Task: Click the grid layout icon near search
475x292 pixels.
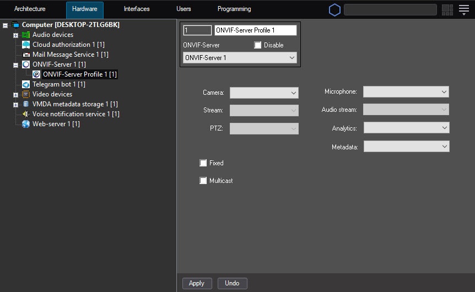Action: tap(447, 9)
